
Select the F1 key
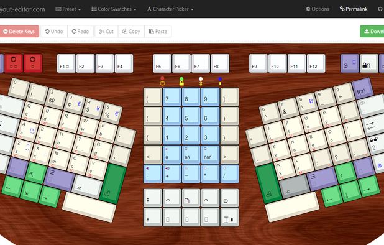pyautogui.click(x=66, y=63)
